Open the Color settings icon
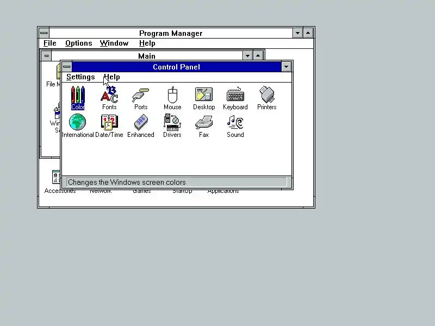The height and width of the screenshot is (326, 435). [78, 98]
